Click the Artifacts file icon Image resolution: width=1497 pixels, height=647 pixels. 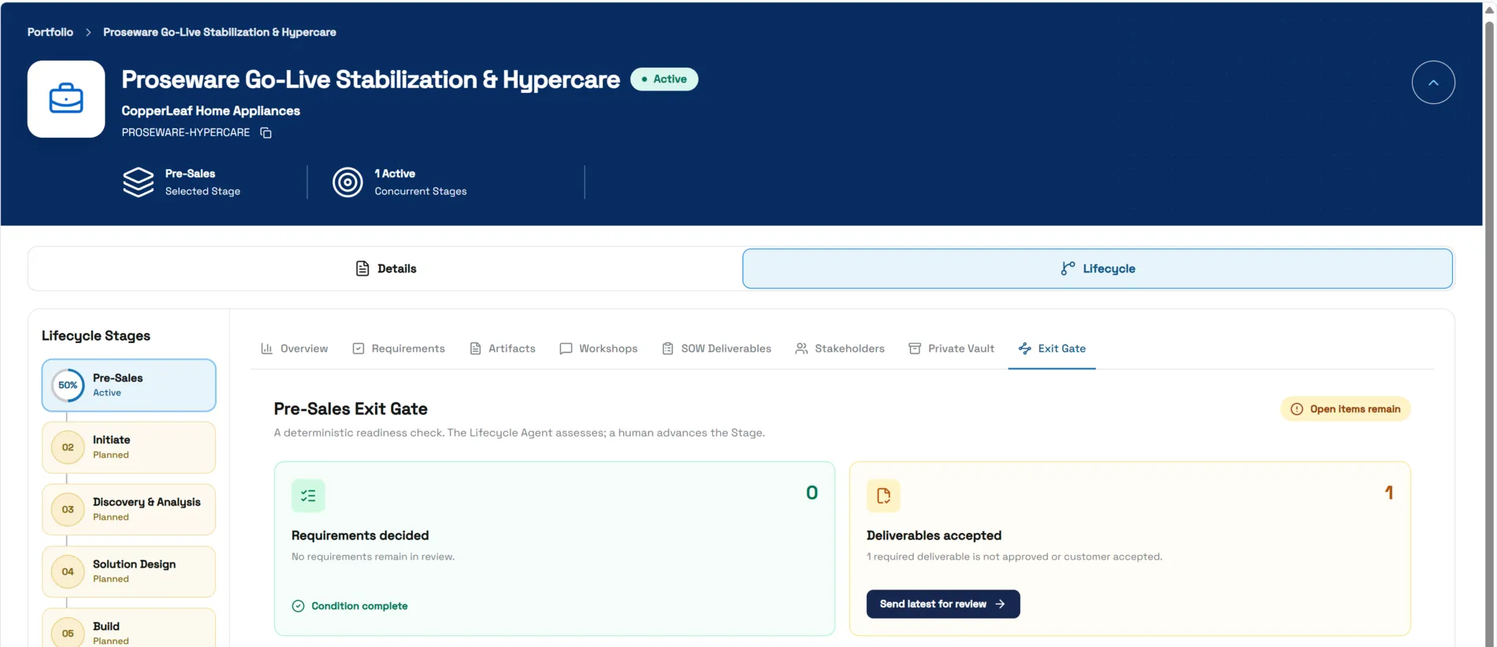pyautogui.click(x=475, y=349)
